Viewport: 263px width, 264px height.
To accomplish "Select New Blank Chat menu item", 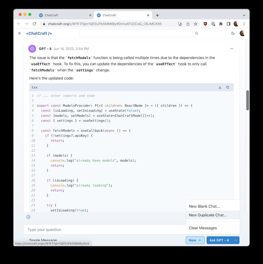I will tap(213, 206).
